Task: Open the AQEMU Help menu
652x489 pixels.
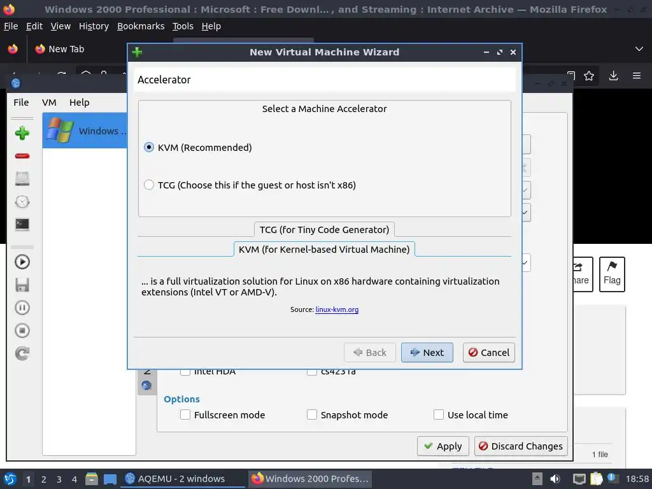Action: (80, 103)
